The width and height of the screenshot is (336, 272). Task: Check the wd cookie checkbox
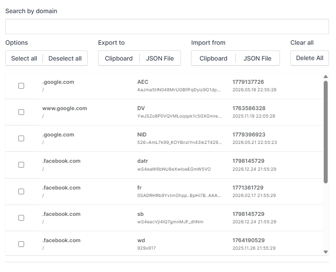point(21,244)
